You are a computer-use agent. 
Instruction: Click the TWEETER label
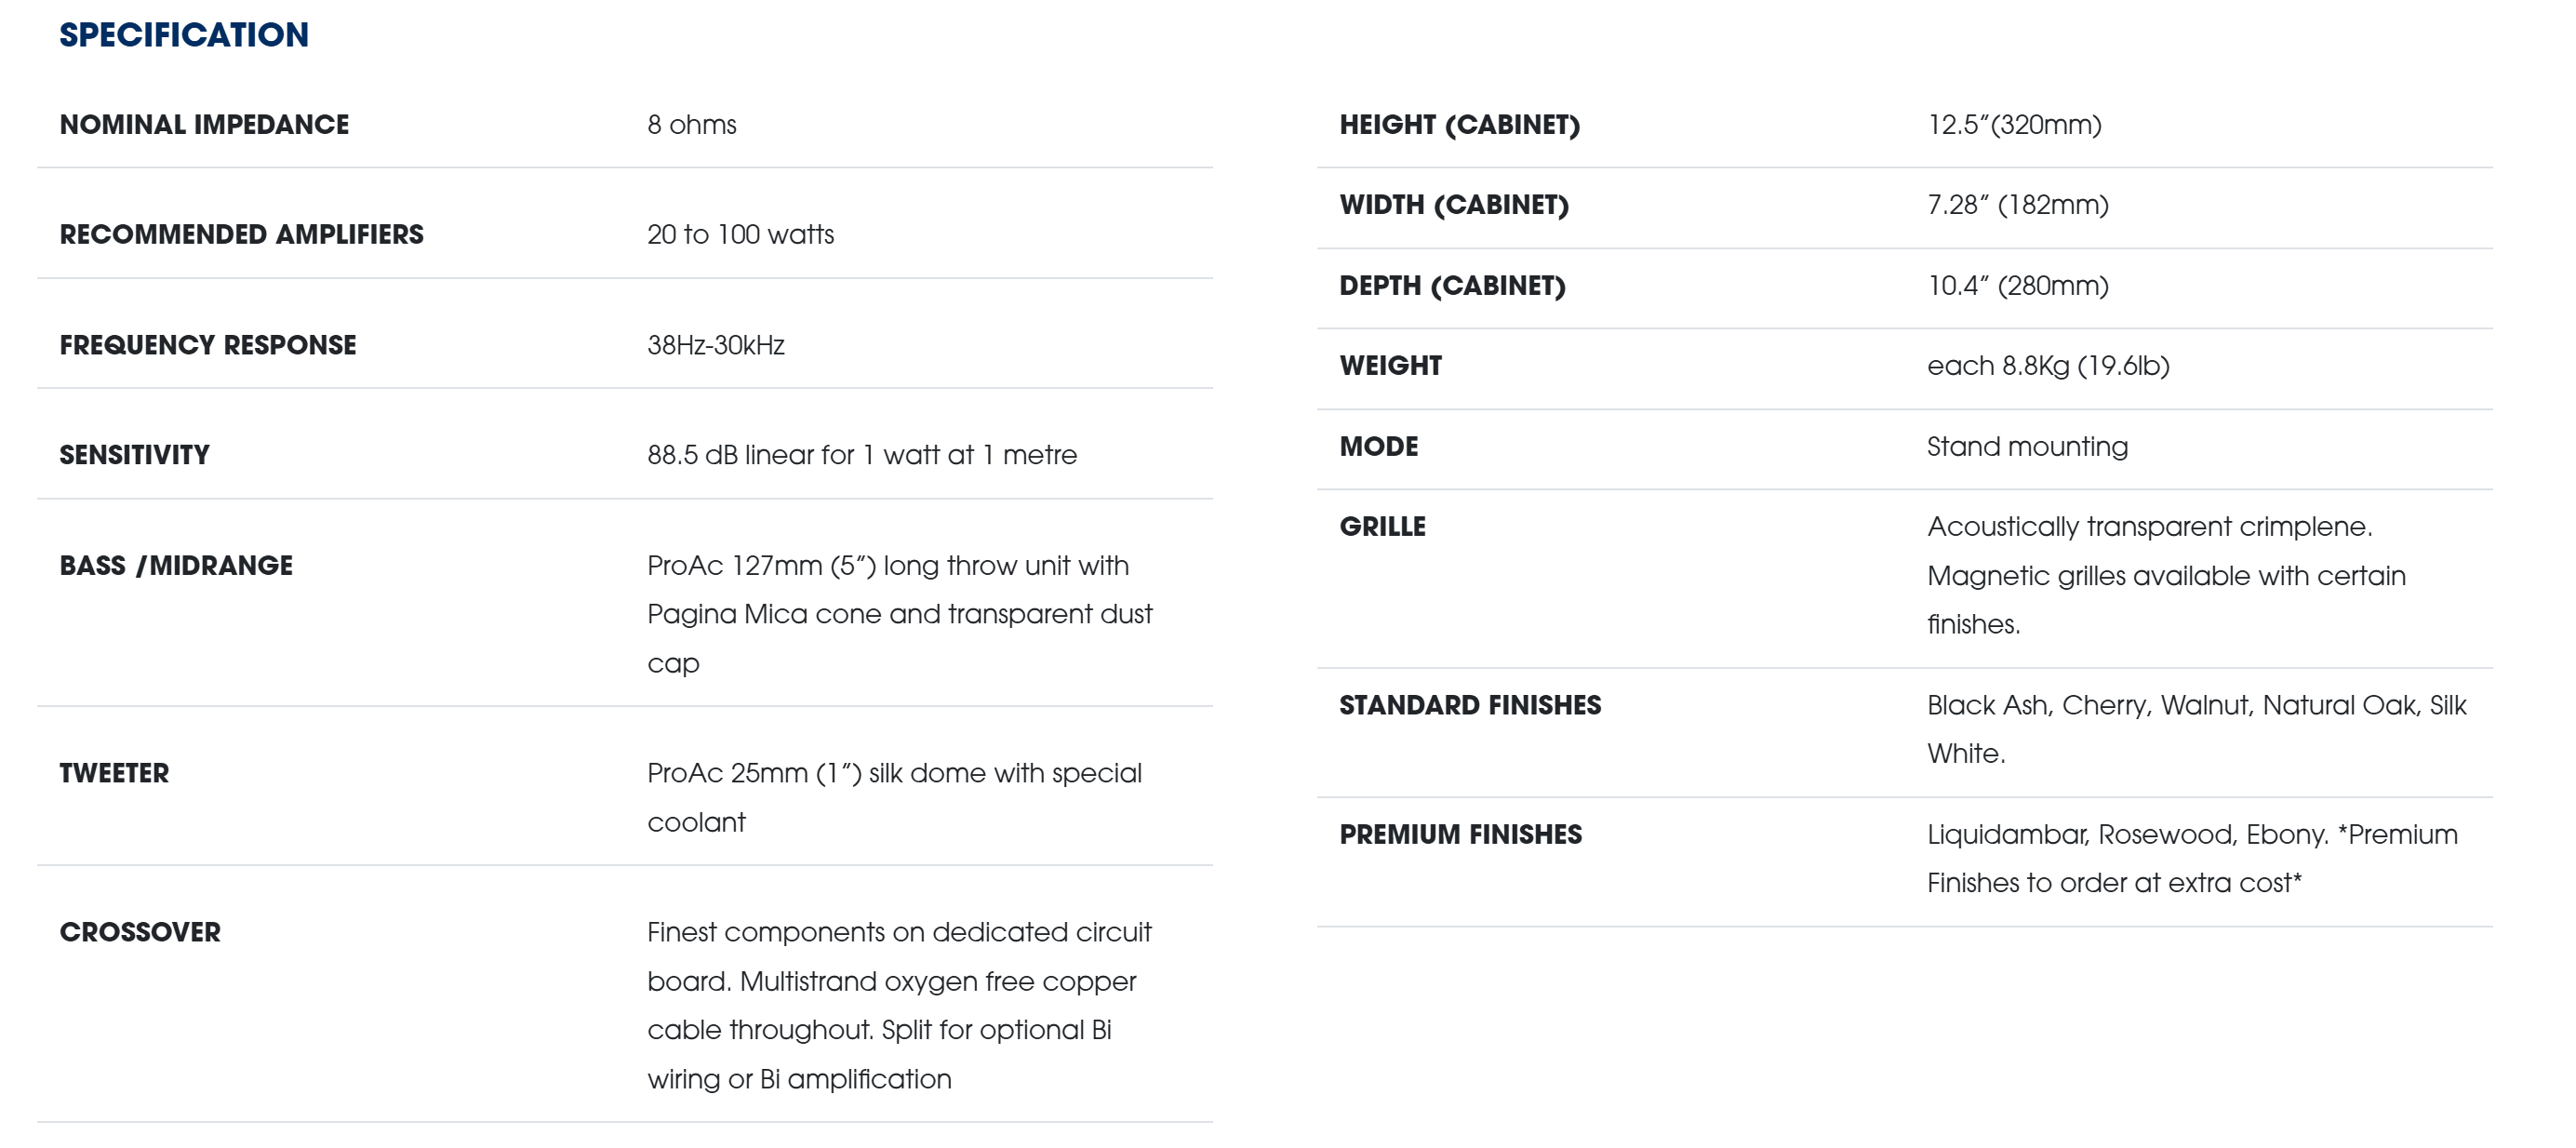114,773
